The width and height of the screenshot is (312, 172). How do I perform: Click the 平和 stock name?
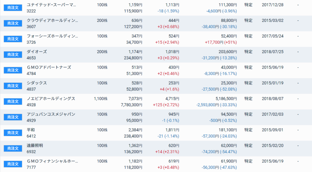pos(31,130)
